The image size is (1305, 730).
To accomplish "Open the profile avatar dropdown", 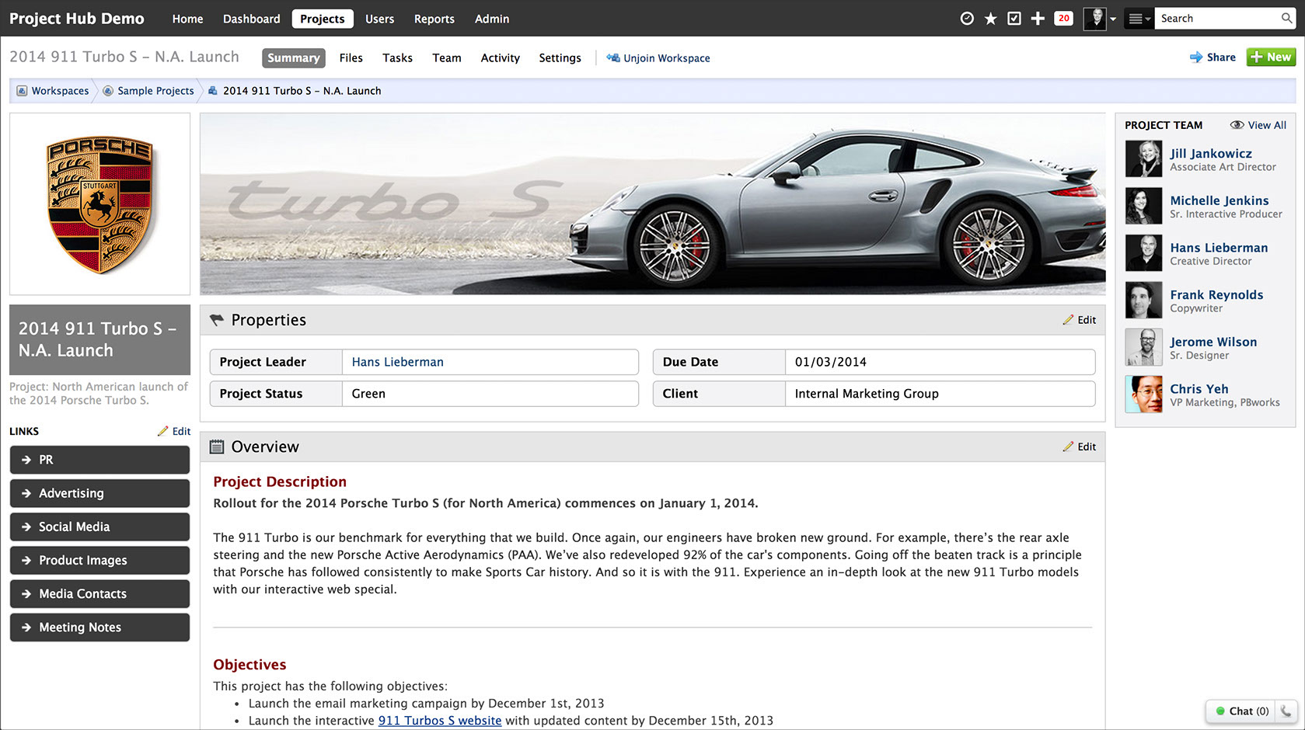I will [1097, 19].
